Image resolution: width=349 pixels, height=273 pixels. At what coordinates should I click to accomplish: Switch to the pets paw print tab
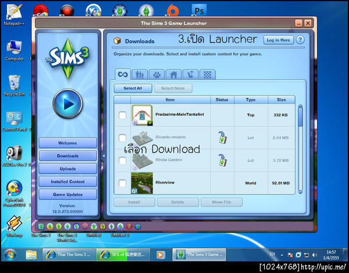[156, 75]
